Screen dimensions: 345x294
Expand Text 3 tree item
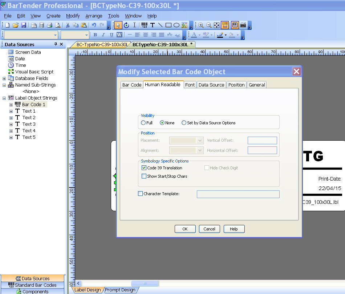click(11, 124)
